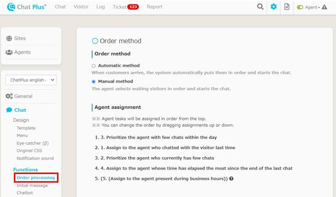The width and height of the screenshot is (336, 197).
Task: Click the Automatic method label text
Action: click(119, 66)
